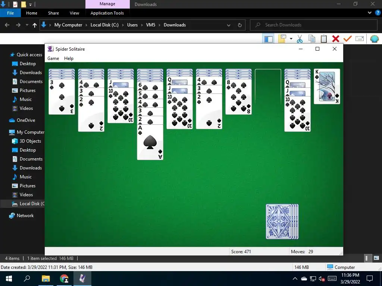Open the recent locations dropdown arrow
382x286 pixels.
pos(27,25)
